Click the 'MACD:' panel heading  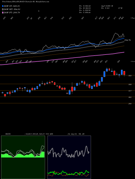[8, 134]
